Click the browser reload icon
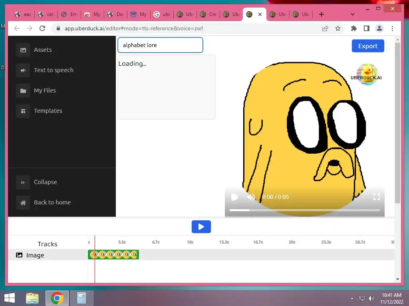Image resolution: width=409 pixels, height=306 pixels. tap(42, 28)
